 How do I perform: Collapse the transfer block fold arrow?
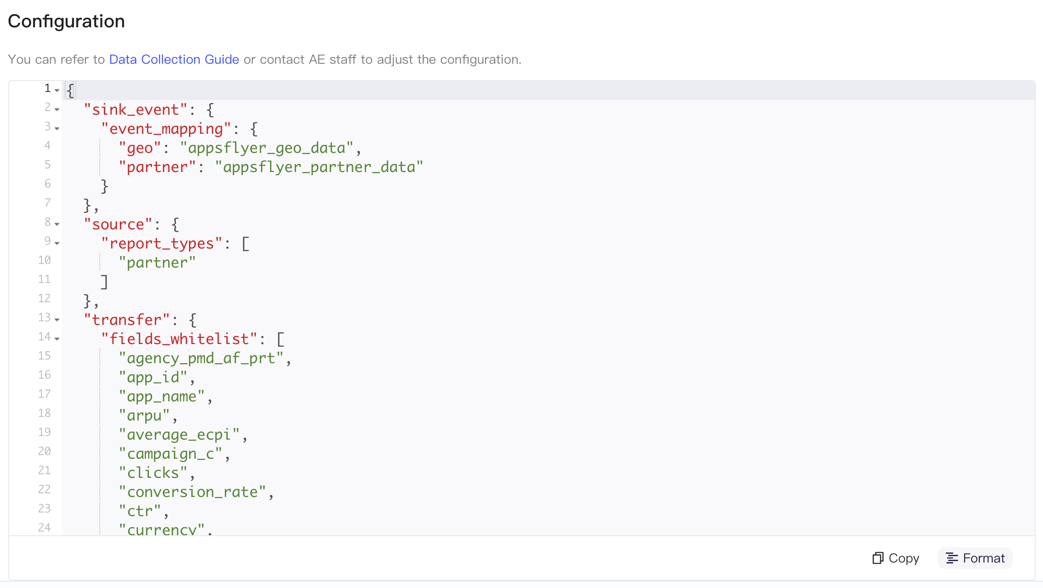click(57, 319)
